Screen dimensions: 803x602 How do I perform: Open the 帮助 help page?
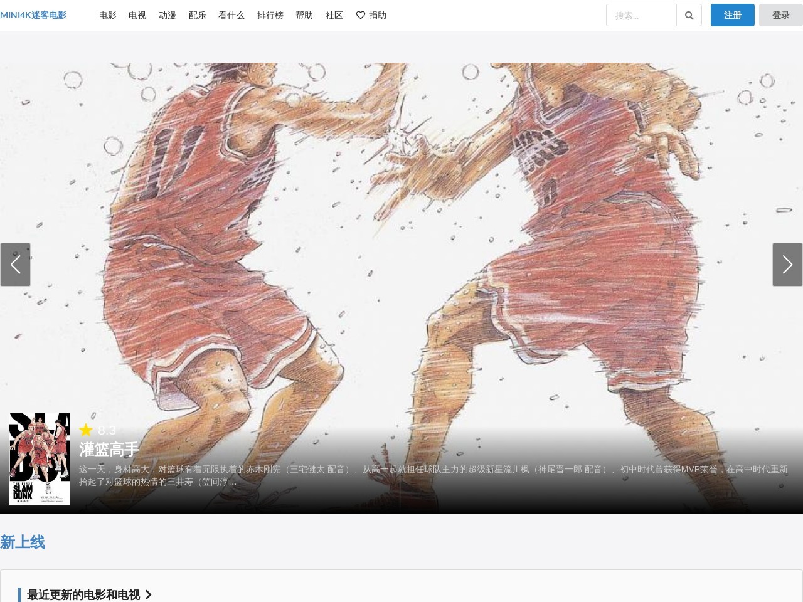304,15
